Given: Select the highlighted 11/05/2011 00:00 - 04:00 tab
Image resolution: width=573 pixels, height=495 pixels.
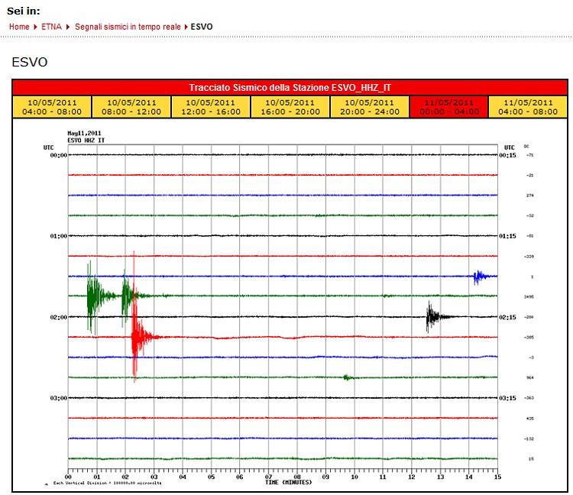Looking at the screenshot, I should click(x=449, y=107).
